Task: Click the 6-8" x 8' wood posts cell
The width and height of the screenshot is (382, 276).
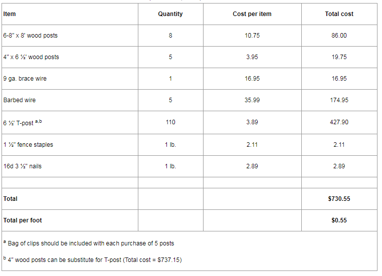Action: coord(30,36)
